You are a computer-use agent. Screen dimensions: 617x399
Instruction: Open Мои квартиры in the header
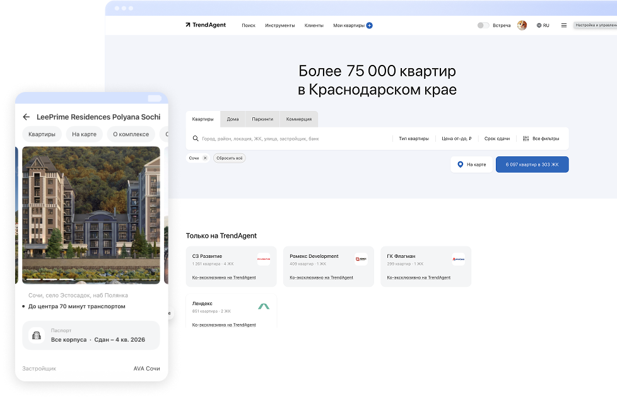(349, 26)
